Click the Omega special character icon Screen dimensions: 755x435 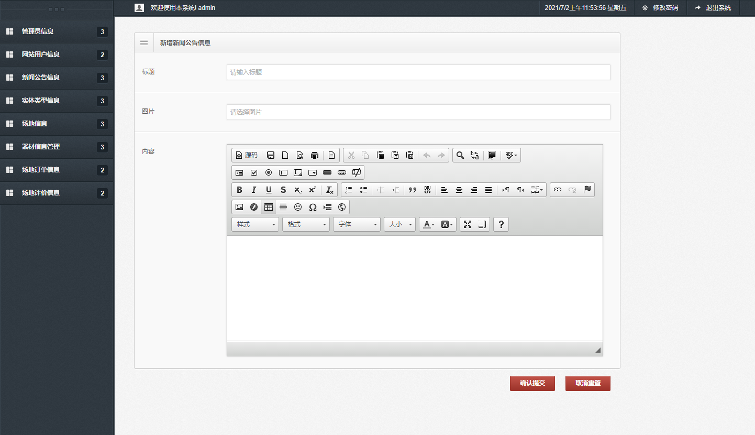coord(313,207)
